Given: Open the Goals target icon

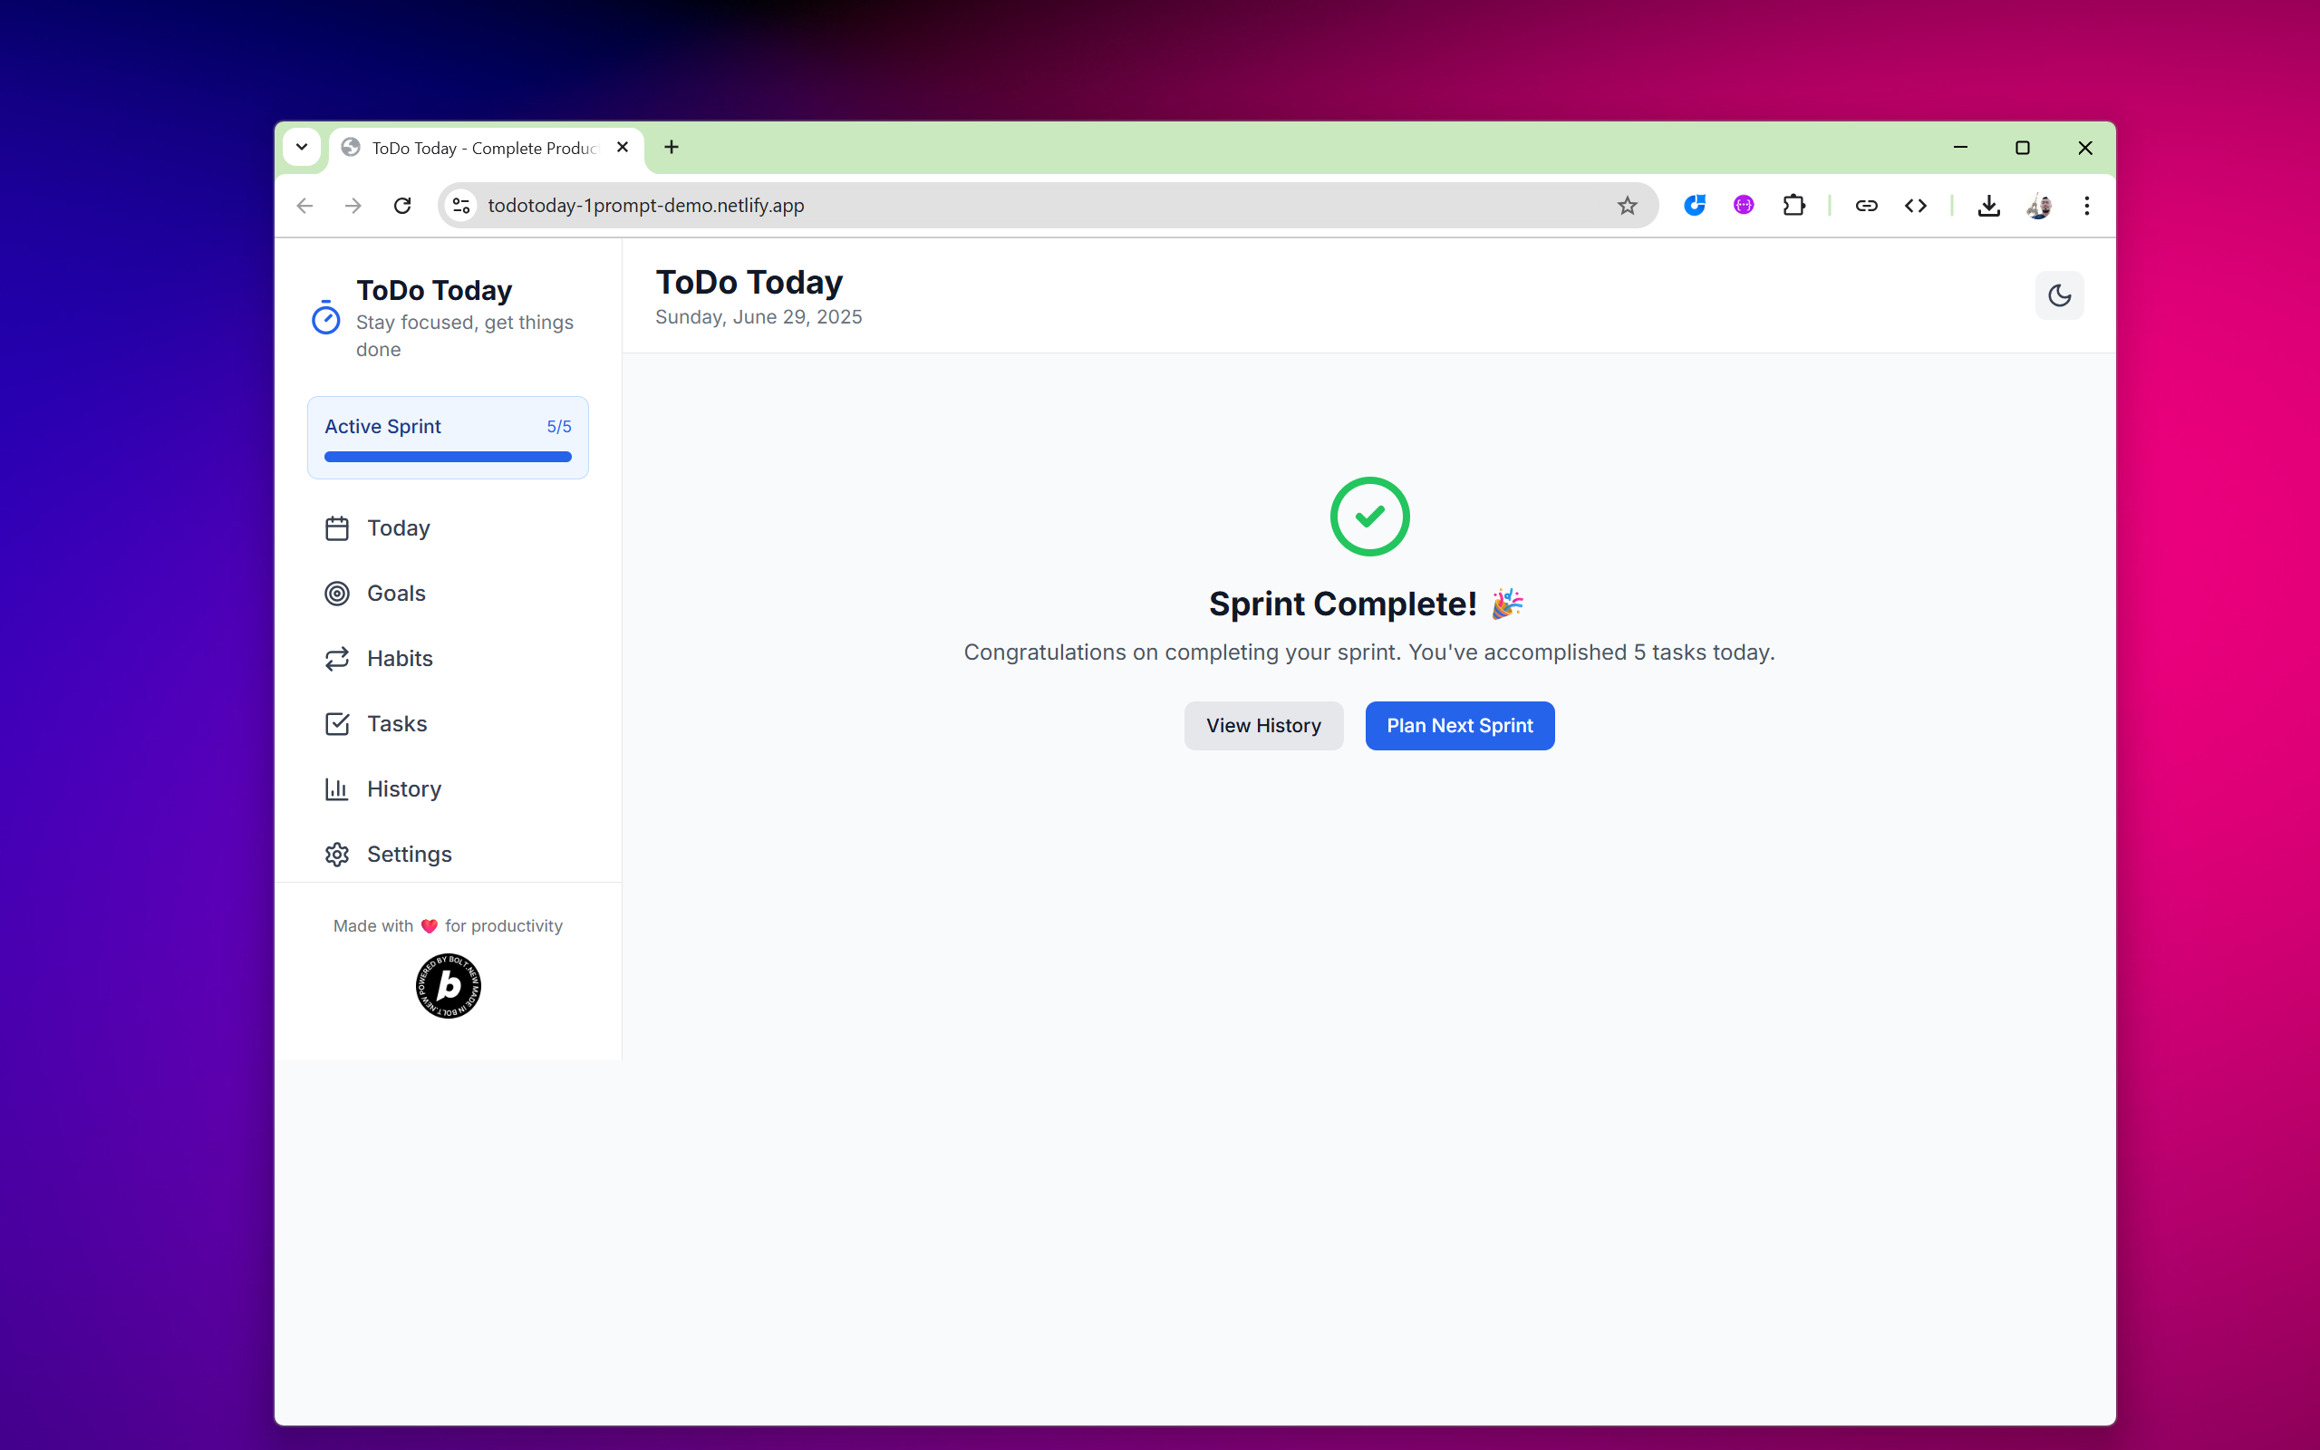Looking at the screenshot, I should tap(336, 594).
